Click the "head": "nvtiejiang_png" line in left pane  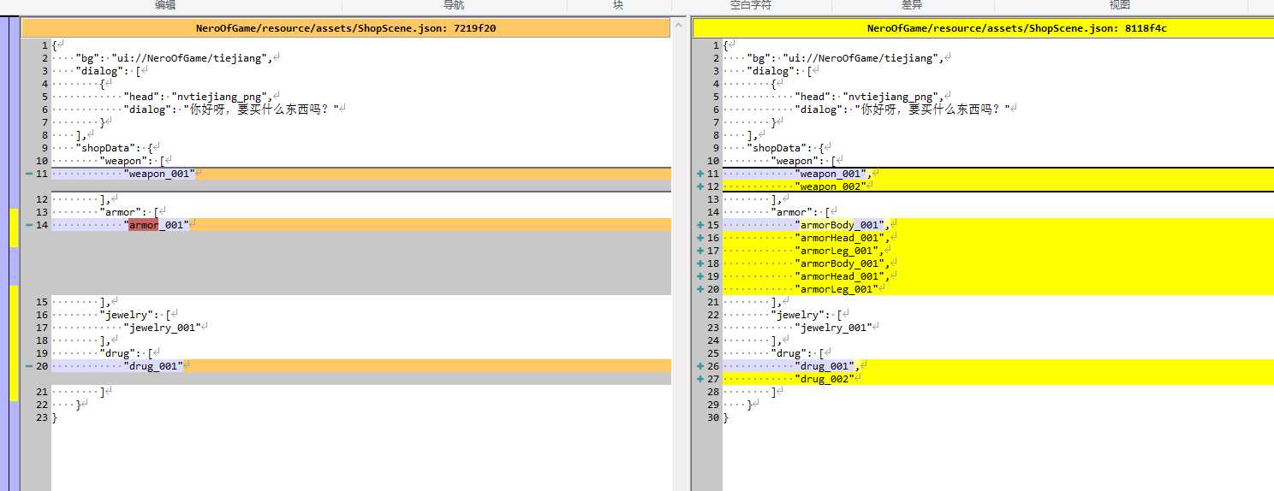click(360, 97)
